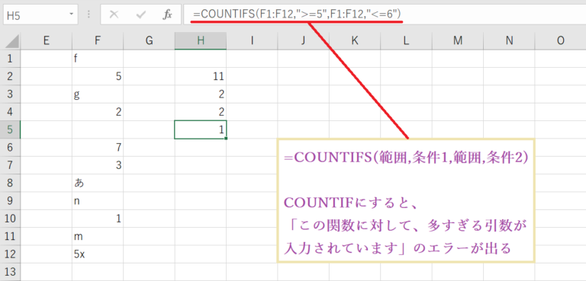Select column O header
Image resolution: width=586 pixels, height=281 pixels.
click(x=561, y=40)
